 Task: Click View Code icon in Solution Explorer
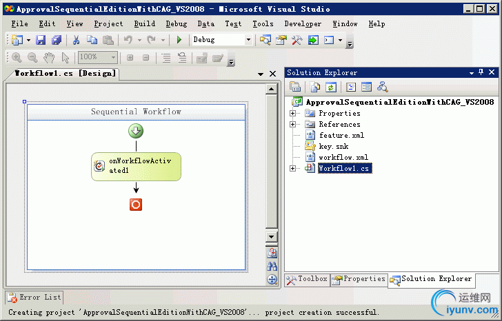[x=351, y=87]
